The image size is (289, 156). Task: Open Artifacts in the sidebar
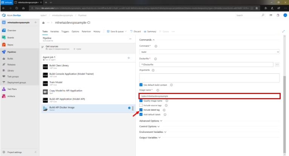click(x=12, y=96)
